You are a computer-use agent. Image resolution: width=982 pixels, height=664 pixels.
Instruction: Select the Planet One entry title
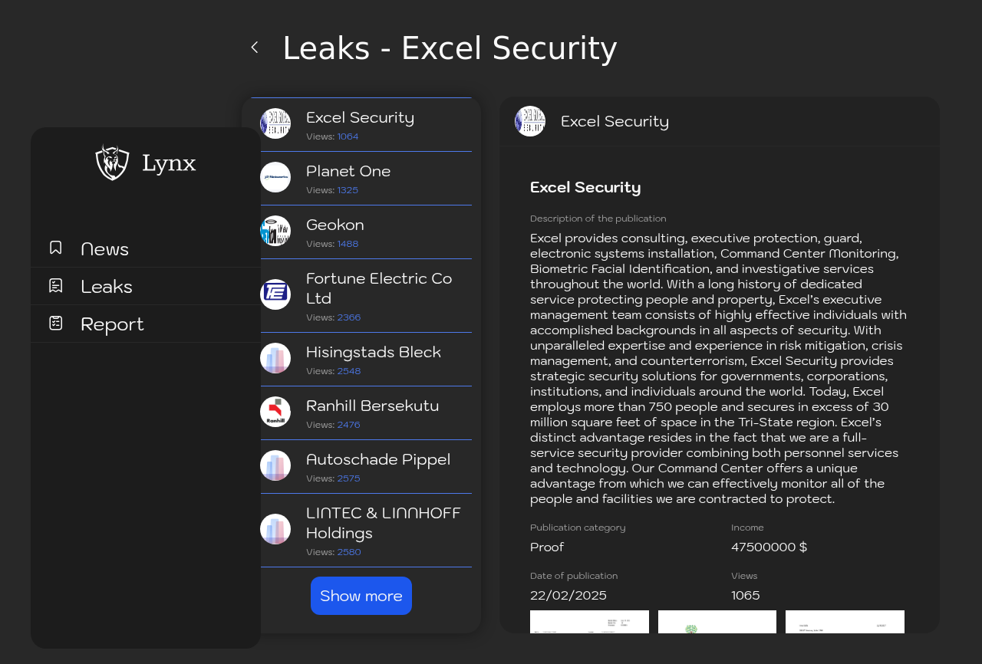(348, 171)
